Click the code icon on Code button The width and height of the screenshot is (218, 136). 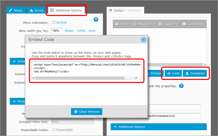[169, 73]
